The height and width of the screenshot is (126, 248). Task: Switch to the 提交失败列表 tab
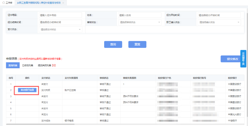click(x=47, y=65)
